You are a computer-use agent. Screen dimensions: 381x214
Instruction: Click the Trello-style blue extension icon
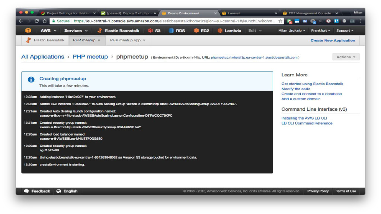[336, 21]
